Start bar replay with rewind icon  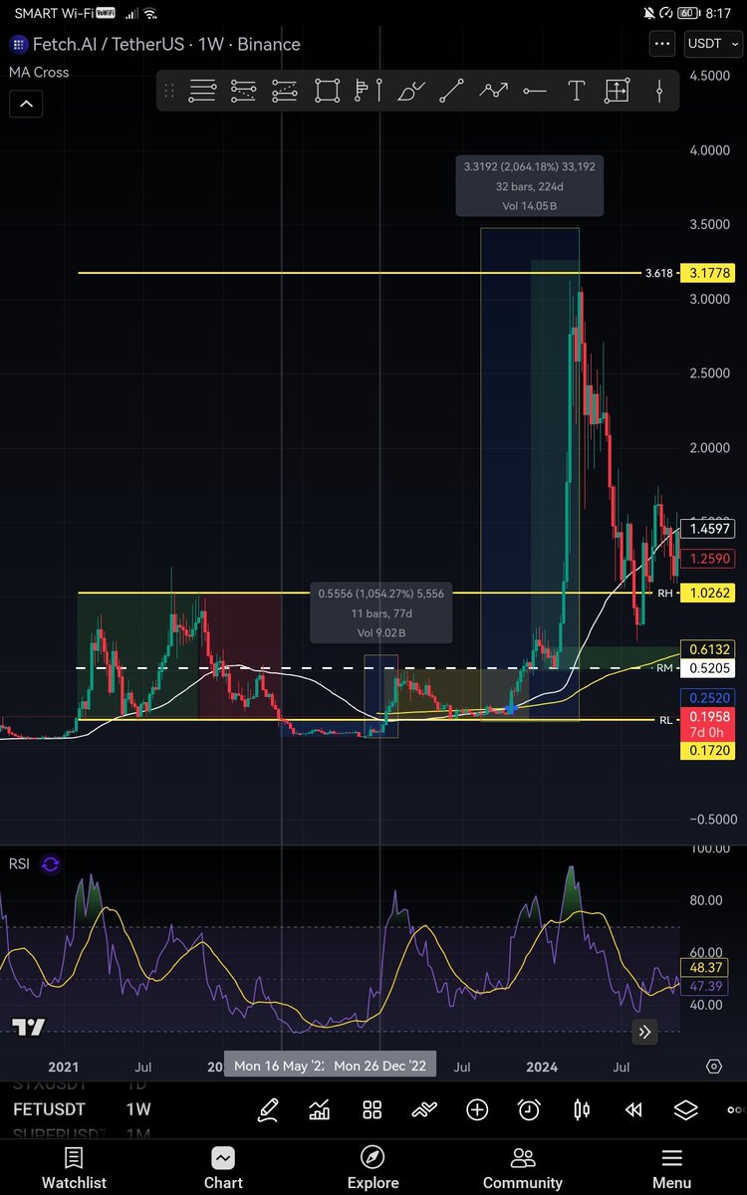click(633, 1109)
